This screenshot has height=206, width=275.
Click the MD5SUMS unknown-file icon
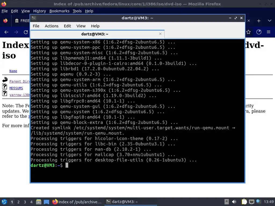click(5, 87)
